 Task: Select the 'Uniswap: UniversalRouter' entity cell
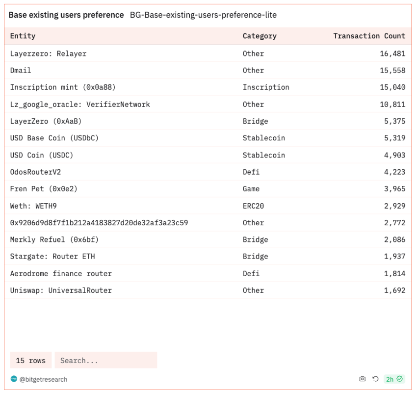(61, 290)
